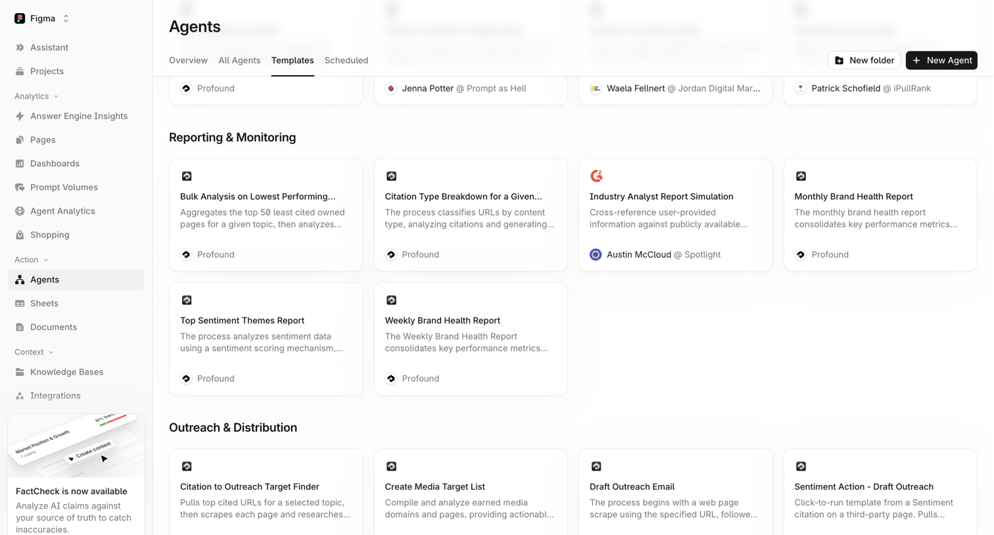This screenshot has width=994, height=535.
Task: Click the Reporting & Monitoring heading
Action: click(233, 137)
